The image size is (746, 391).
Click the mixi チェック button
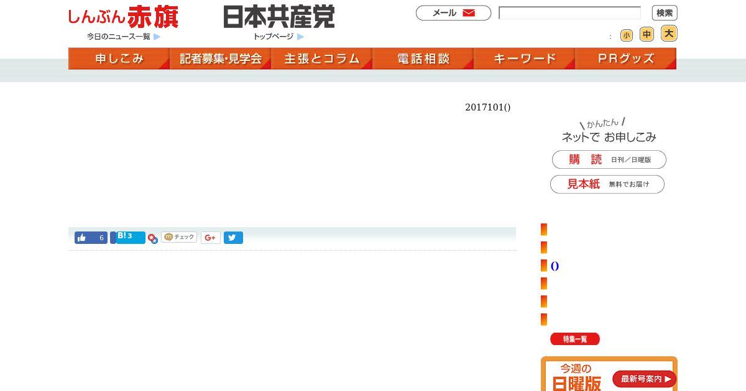[179, 237]
